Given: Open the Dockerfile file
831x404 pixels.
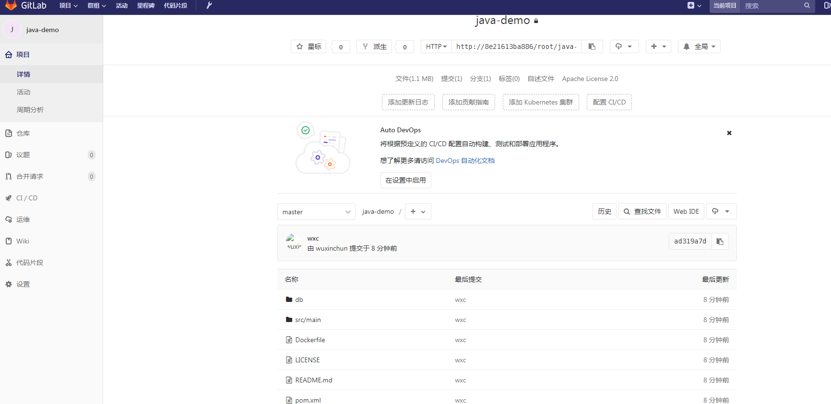Looking at the screenshot, I should [310, 340].
